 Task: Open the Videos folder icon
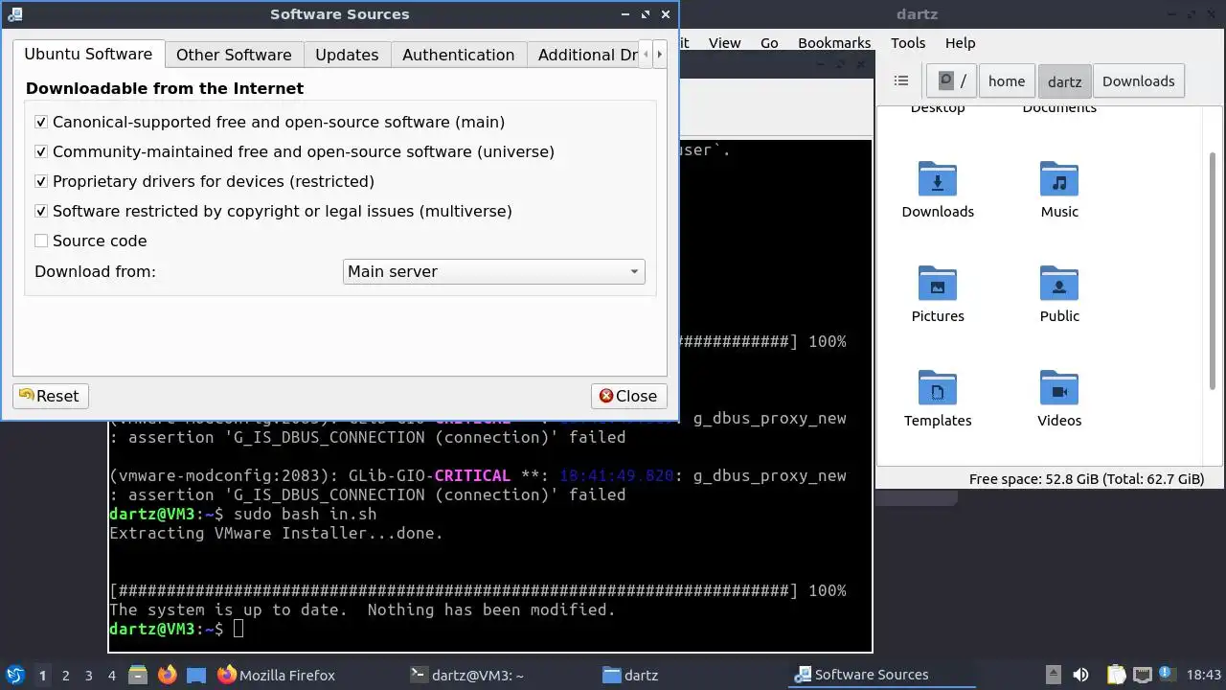click(x=1059, y=388)
